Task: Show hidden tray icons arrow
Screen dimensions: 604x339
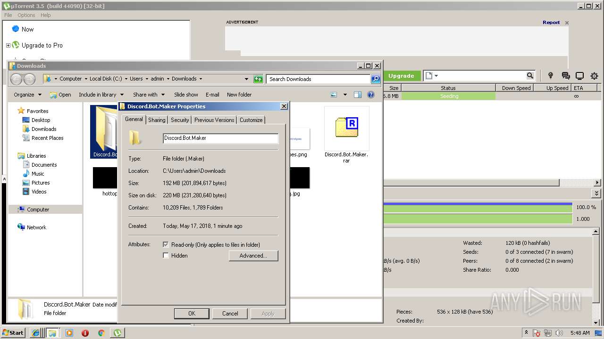Action: point(526,332)
